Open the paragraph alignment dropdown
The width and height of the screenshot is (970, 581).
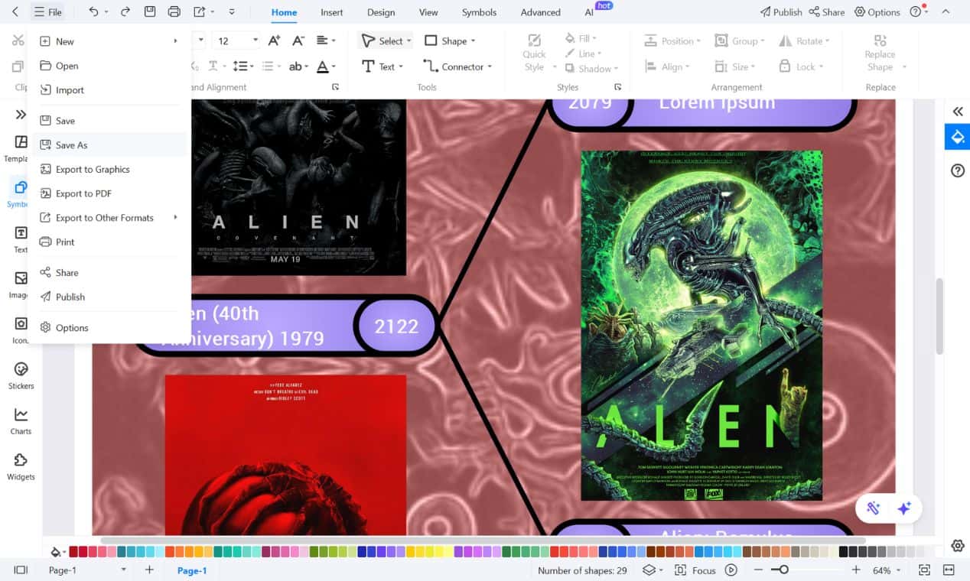334,41
